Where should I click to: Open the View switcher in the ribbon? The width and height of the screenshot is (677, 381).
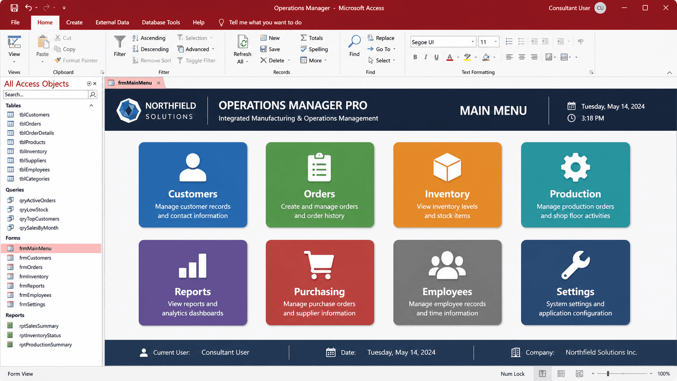[x=14, y=49]
